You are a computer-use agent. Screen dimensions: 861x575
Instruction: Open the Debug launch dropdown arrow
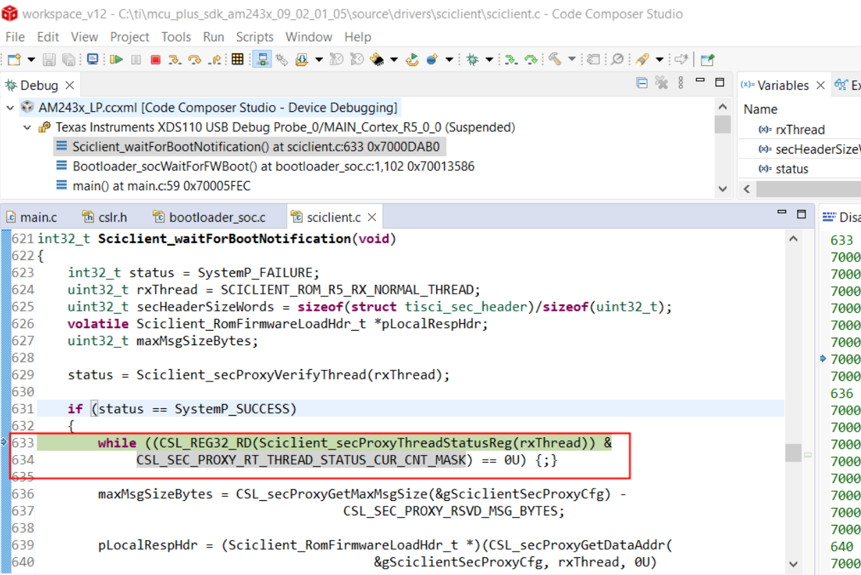click(x=489, y=60)
